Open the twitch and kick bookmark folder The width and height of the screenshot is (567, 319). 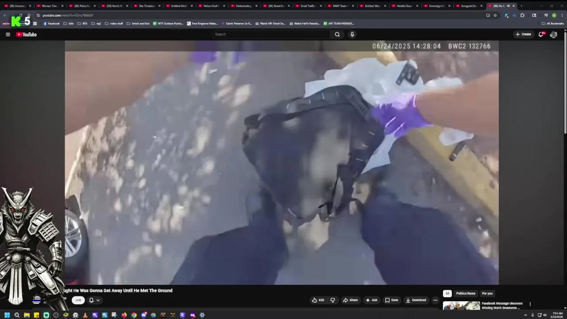tap(138, 23)
